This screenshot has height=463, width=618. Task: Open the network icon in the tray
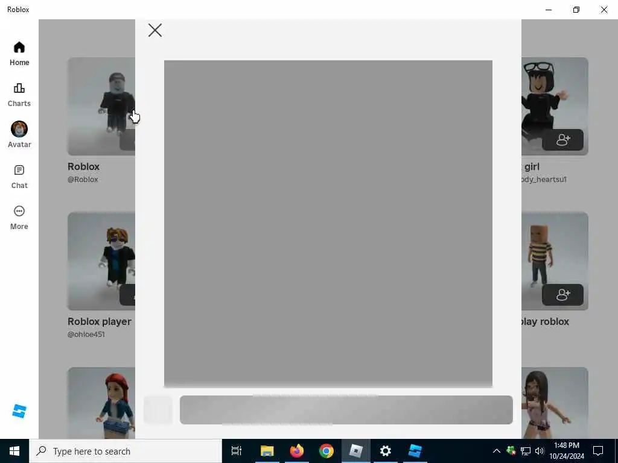click(x=526, y=451)
